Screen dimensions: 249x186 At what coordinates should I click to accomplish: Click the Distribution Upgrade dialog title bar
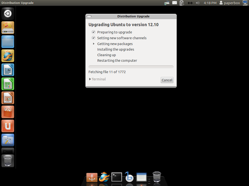(131, 17)
